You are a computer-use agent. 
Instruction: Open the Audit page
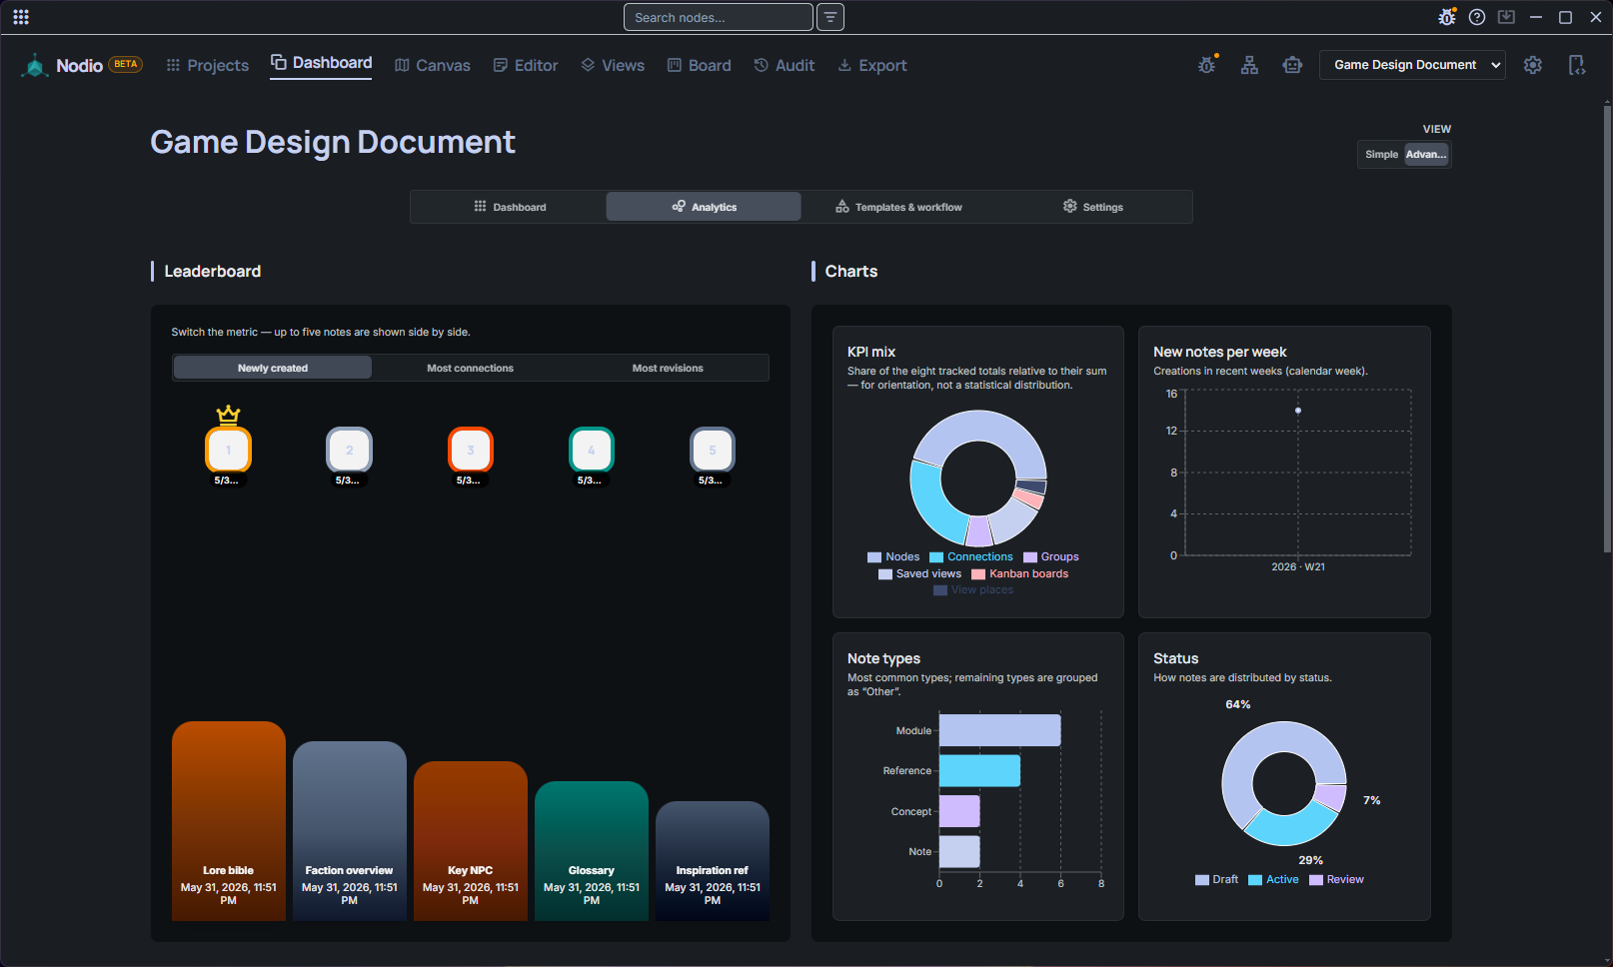point(785,66)
